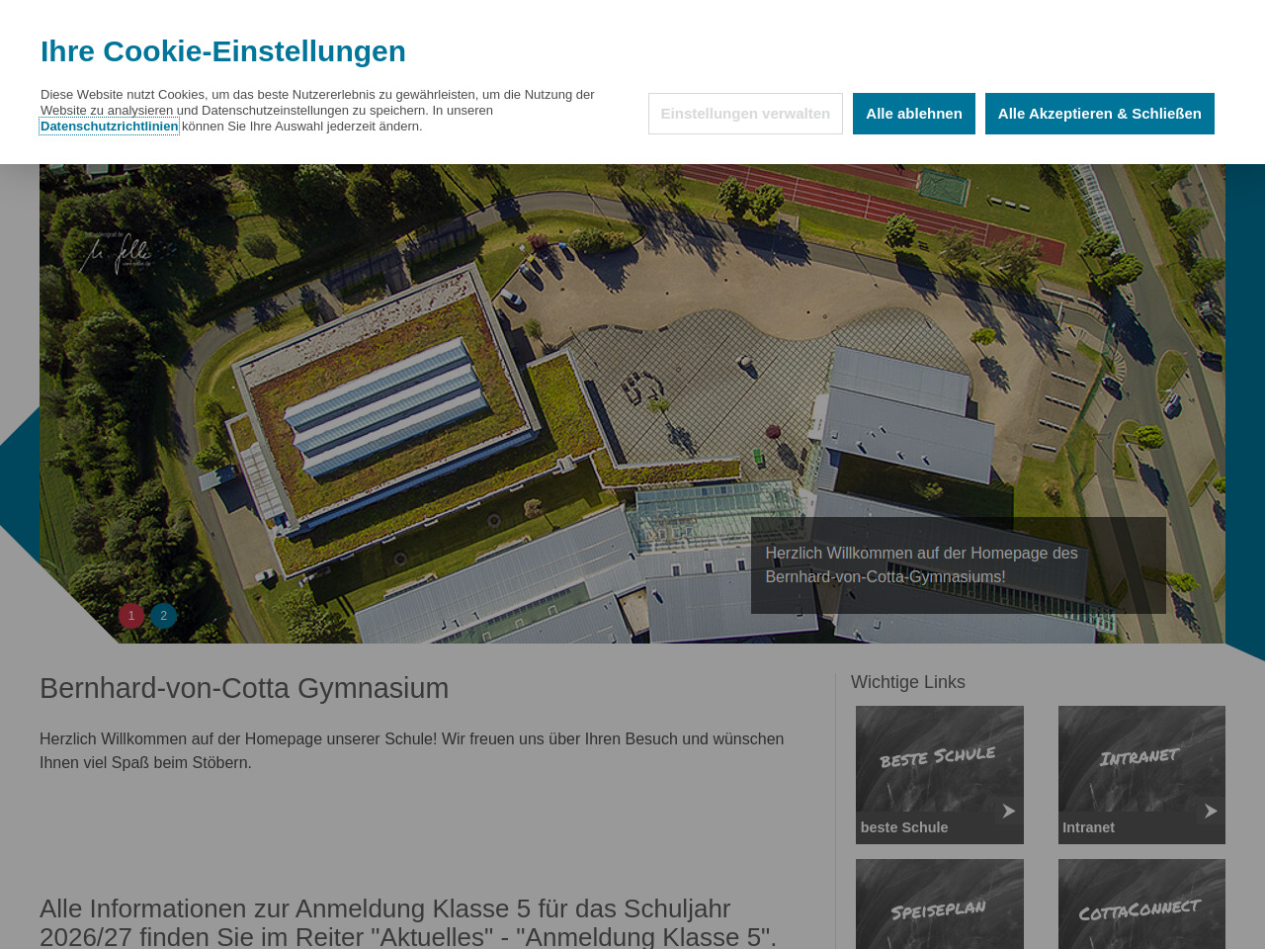Image resolution: width=1265 pixels, height=949 pixels.
Task: Go to slide 1 using the red dot
Action: click(131, 616)
